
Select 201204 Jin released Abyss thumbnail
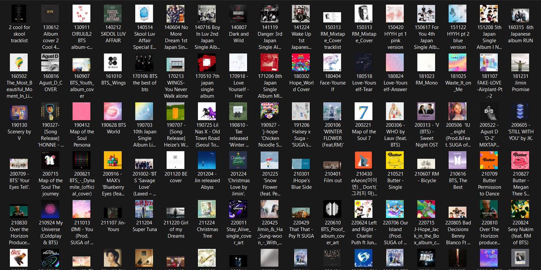point(207,160)
